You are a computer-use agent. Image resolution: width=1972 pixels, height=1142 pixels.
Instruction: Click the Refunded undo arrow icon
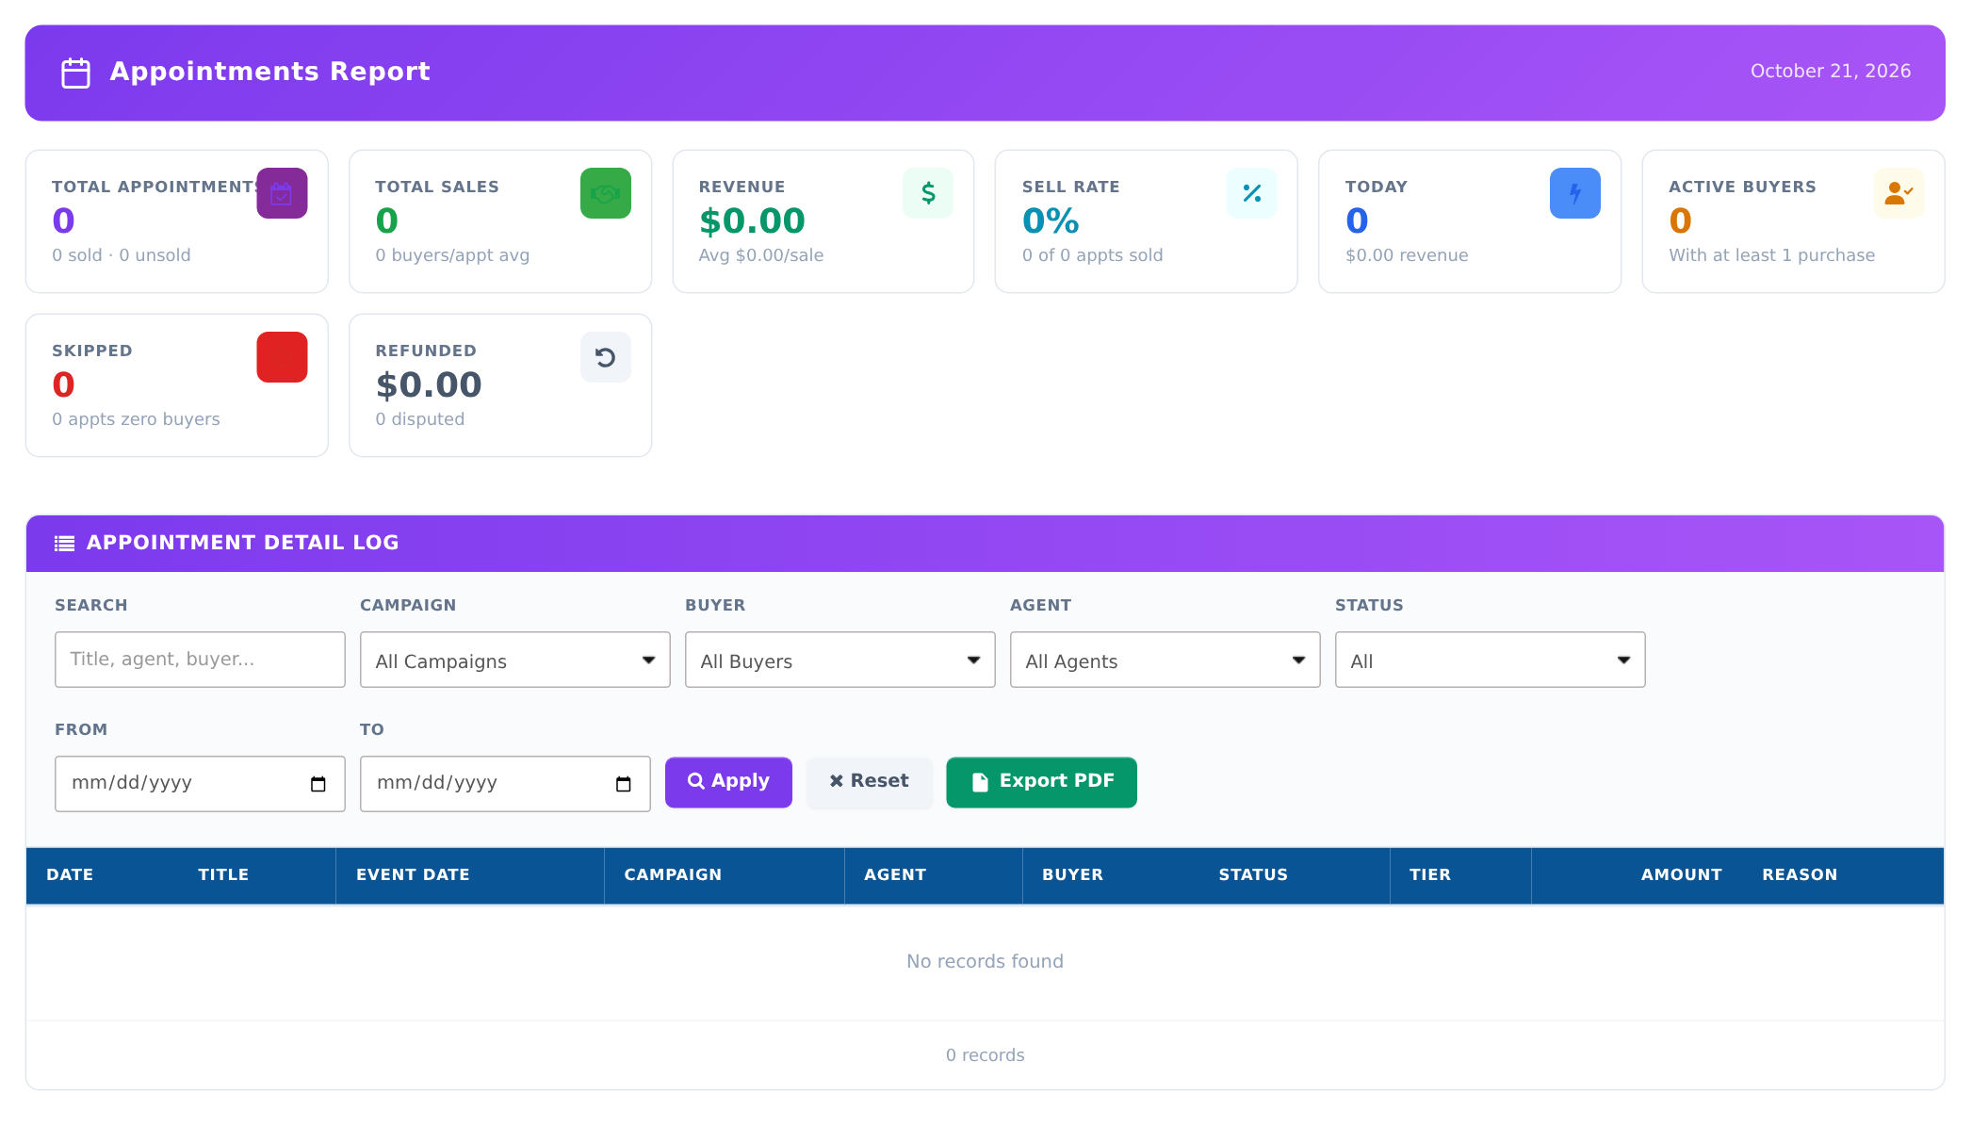[x=606, y=357]
